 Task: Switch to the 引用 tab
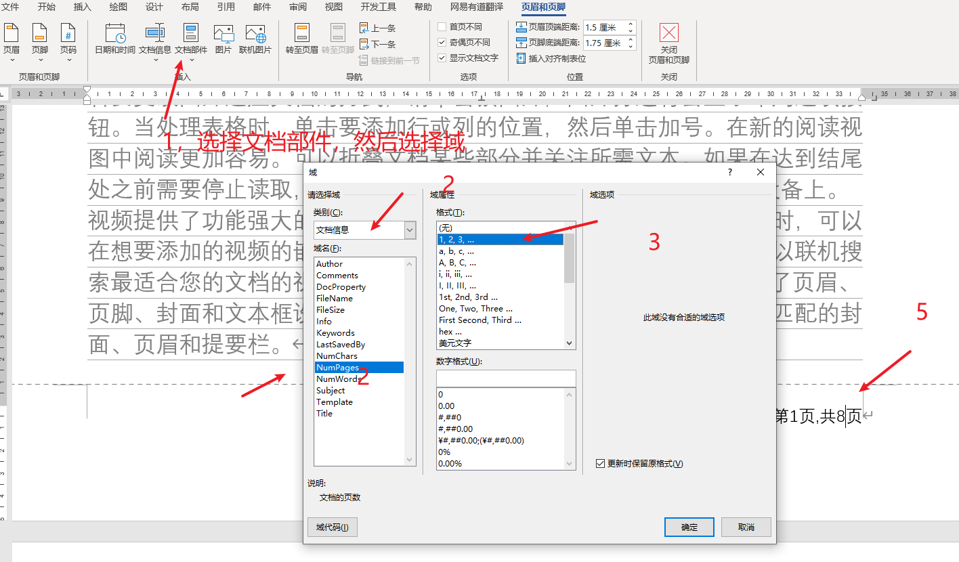coord(226,7)
